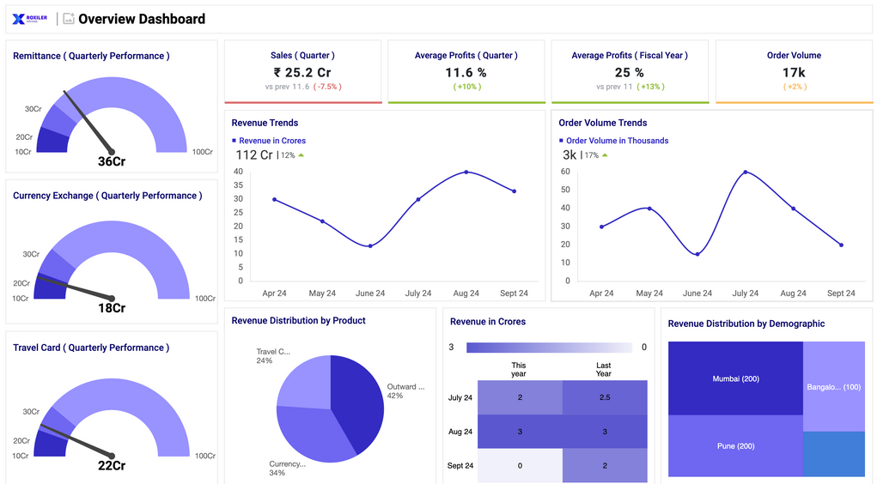Select the Aug 24 point on Revenue Trends
Viewport: 877px width, 484px height.
pyautogui.click(x=466, y=172)
